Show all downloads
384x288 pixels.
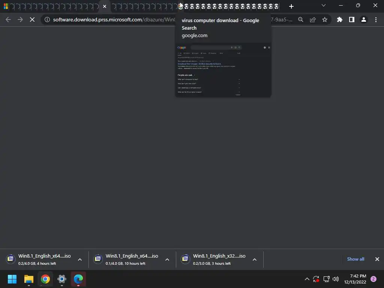355,259
